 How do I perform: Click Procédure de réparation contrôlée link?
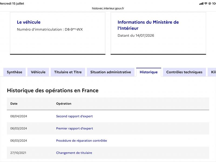coord(82,140)
